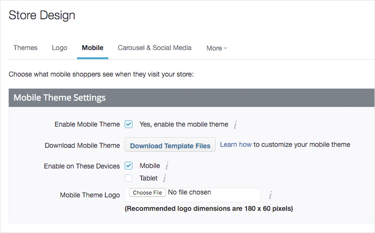Open the Logo tab
Viewport: 375px width, 233px height.
(60, 48)
